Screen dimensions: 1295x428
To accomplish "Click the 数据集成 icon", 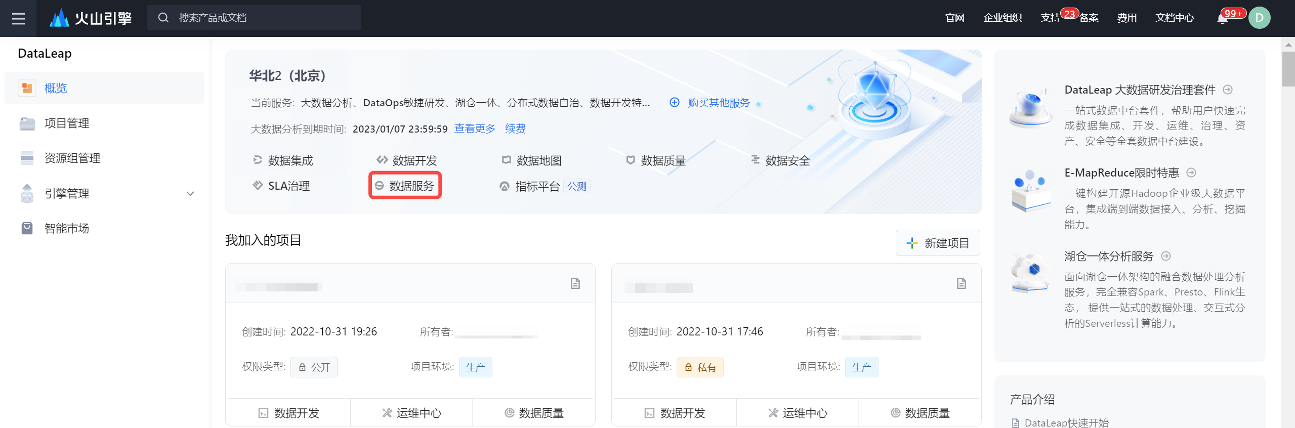I will tap(258, 160).
